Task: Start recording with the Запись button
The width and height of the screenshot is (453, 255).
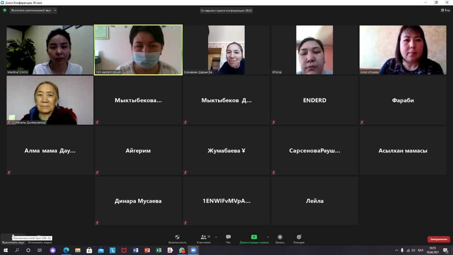Action: (x=280, y=239)
